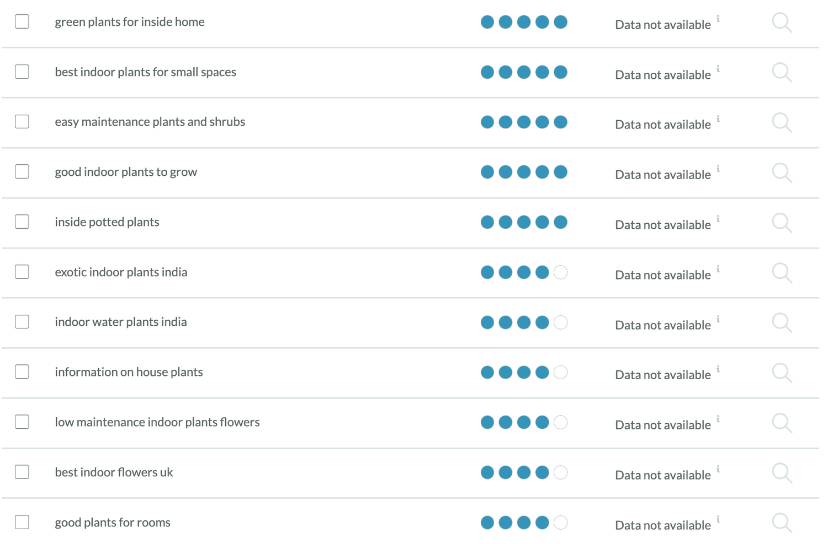Click relevance dots for good indoor plants to grow
Viewport: 828px width, 544px height.
(x=524, y=172)
